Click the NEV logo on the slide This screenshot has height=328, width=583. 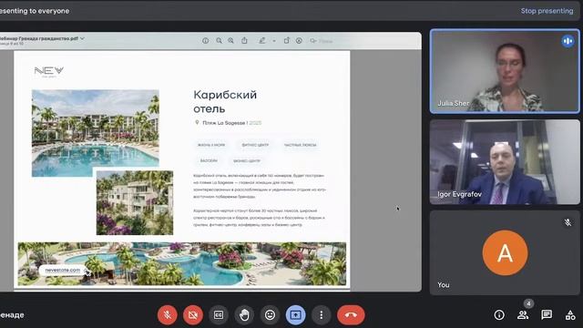pos(48,71)
